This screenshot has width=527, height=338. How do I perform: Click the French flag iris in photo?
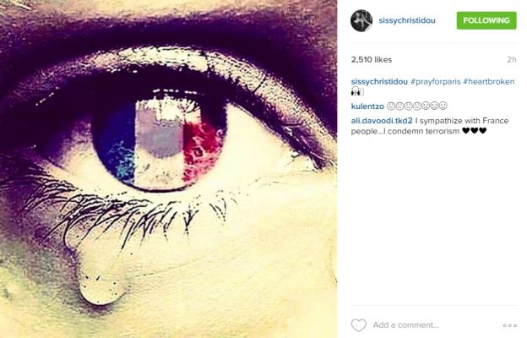160,139
